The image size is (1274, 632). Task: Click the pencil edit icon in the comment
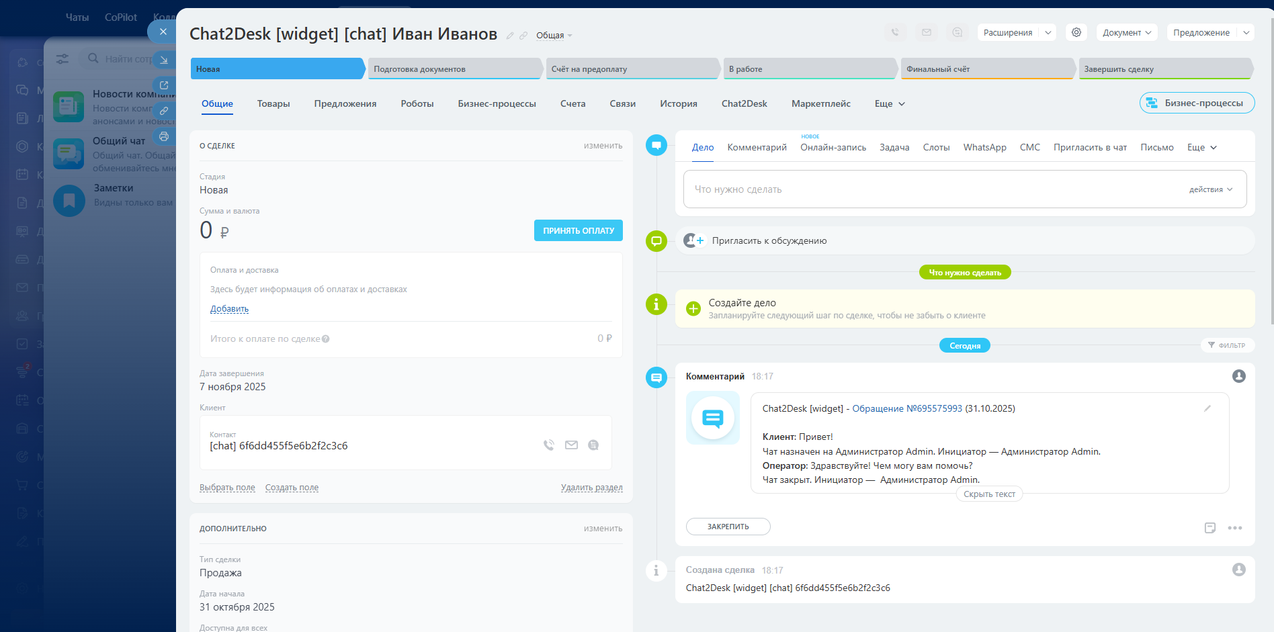pyautogui.click(x=1207, y=408)
